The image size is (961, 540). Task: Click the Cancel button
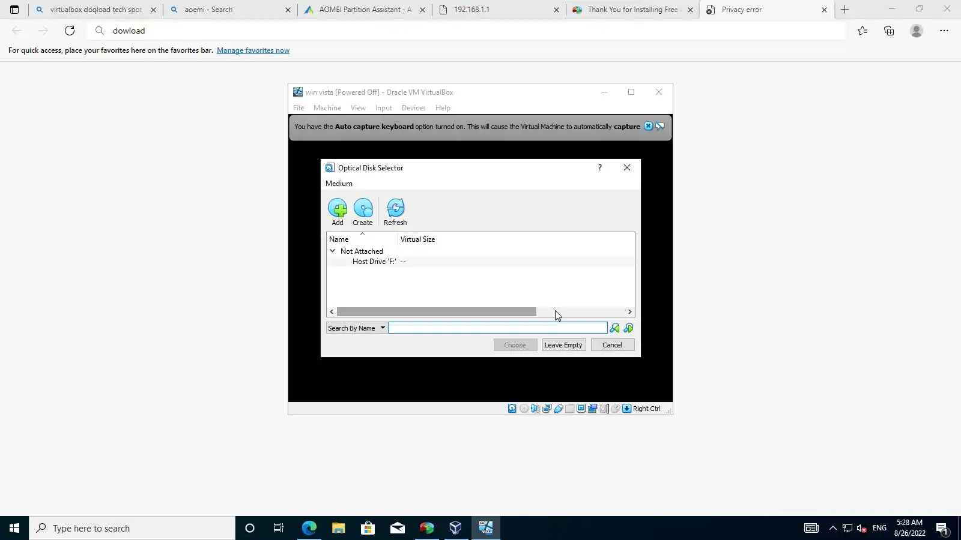click(x=613, y=345)
